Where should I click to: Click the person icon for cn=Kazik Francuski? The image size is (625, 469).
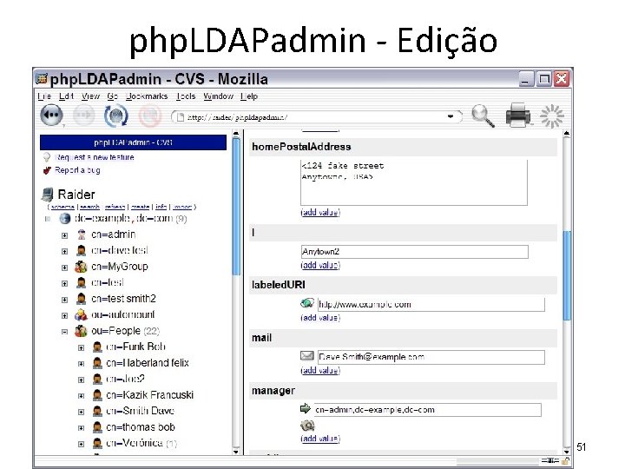97,395
